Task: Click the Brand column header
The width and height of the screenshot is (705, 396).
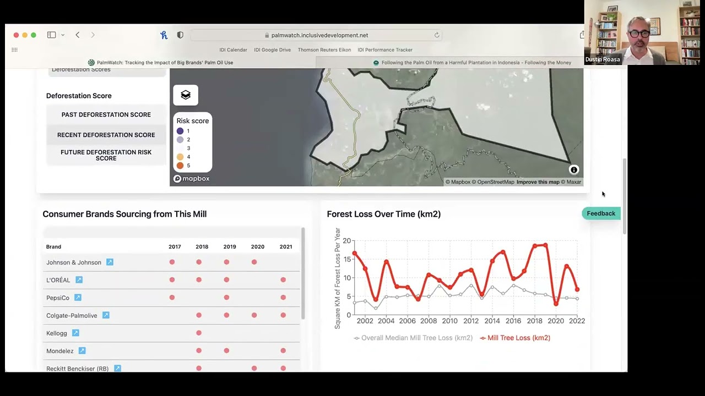Action: coord(53,247)
